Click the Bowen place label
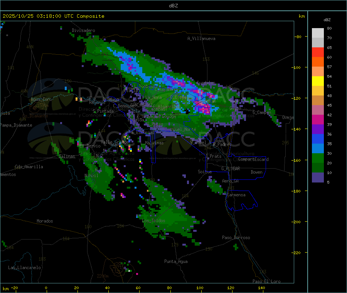Viewport: 347px width, 293px height. pyautogui.click(x=256, y=172)
